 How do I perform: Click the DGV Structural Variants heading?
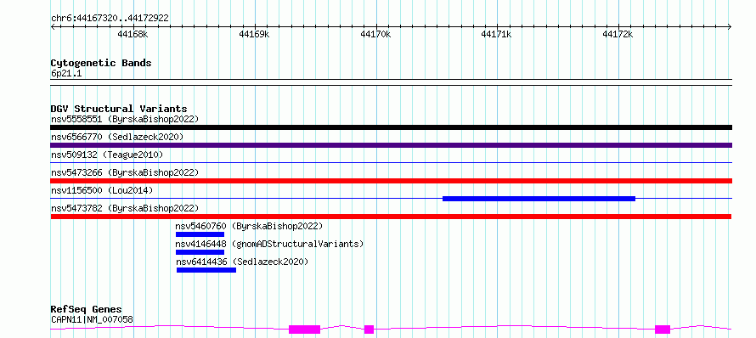(119, 109)
